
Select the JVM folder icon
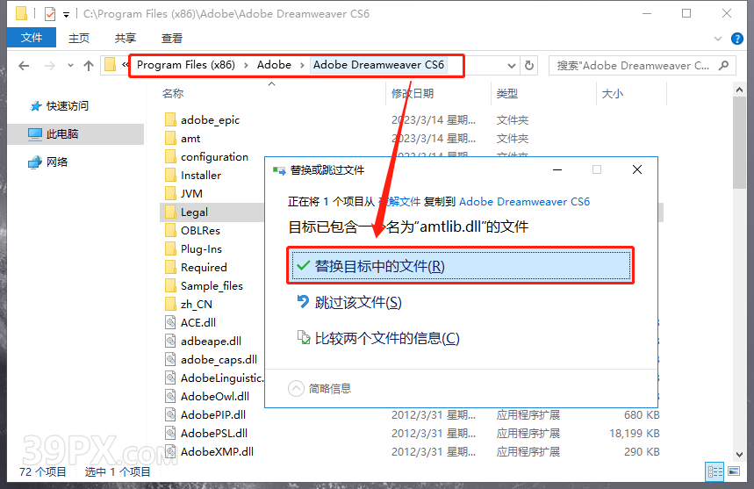click(170, 193)
